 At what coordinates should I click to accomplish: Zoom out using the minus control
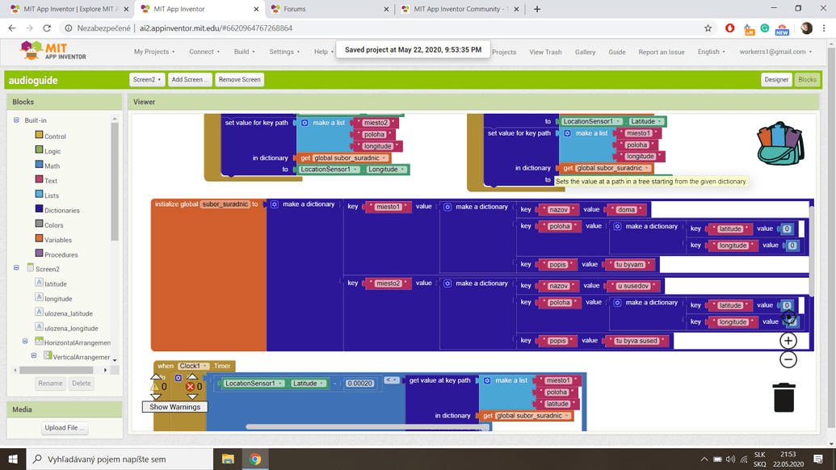coord(788,360)
